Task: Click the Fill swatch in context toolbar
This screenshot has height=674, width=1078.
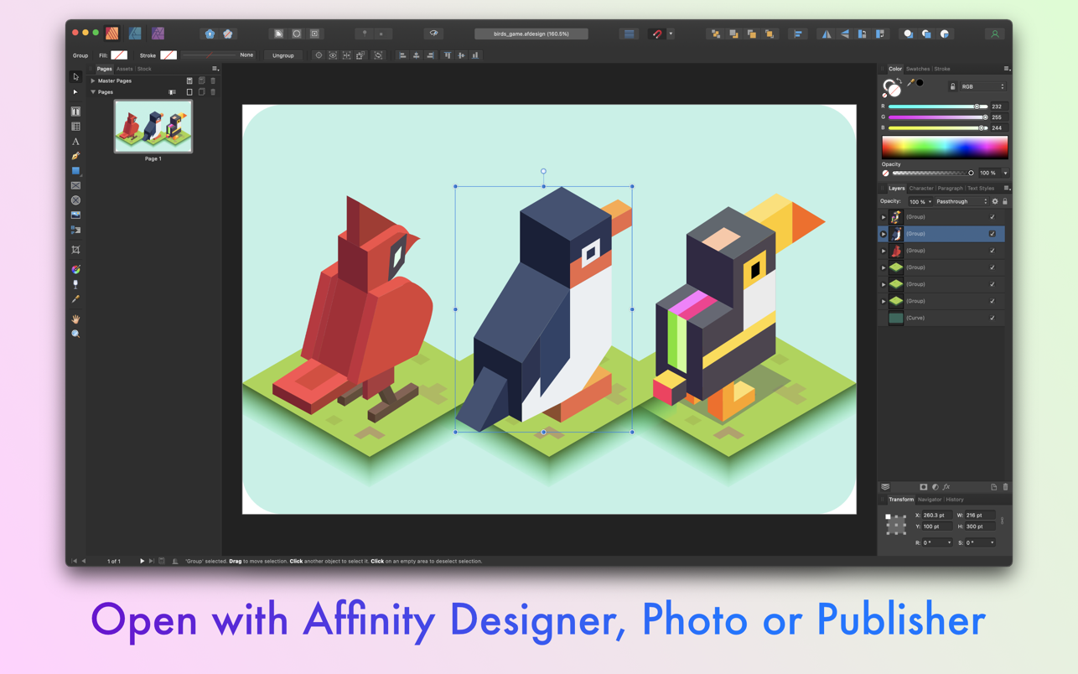Action: (119, 55)
